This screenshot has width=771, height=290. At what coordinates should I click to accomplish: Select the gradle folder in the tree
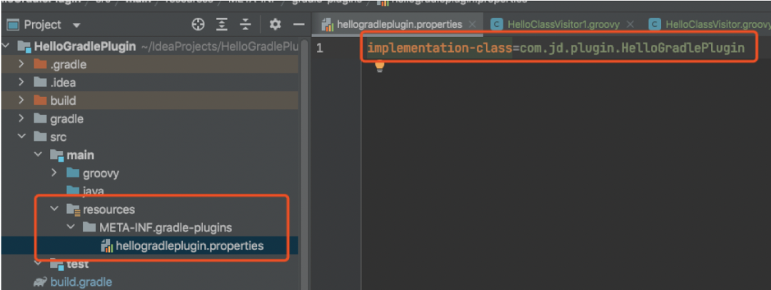coord(66,119)
